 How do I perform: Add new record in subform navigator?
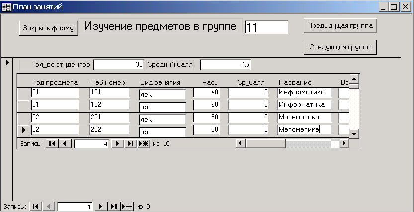[144, 144]
